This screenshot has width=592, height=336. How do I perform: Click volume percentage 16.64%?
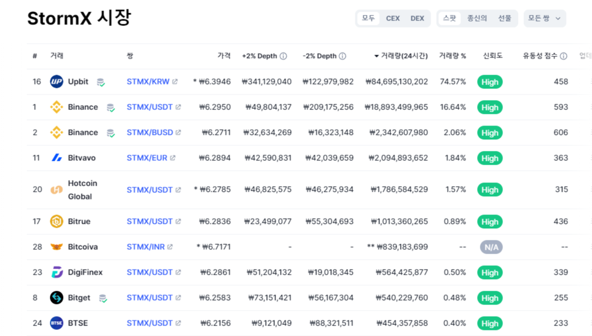tap(453, 107)
